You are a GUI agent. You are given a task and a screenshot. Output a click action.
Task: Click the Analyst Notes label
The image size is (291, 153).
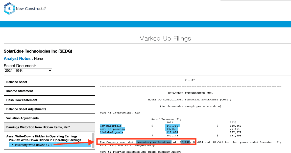coord(18,59)
